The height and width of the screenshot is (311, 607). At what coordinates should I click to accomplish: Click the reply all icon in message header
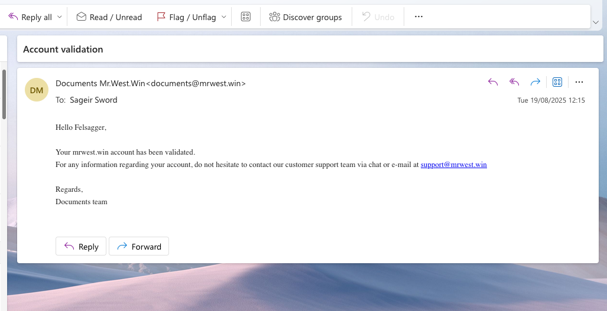514,82
